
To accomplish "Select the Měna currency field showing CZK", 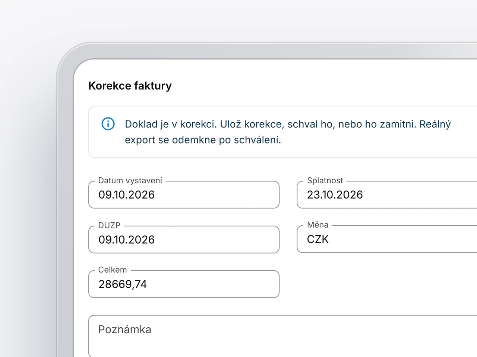I will pos(387,239).
